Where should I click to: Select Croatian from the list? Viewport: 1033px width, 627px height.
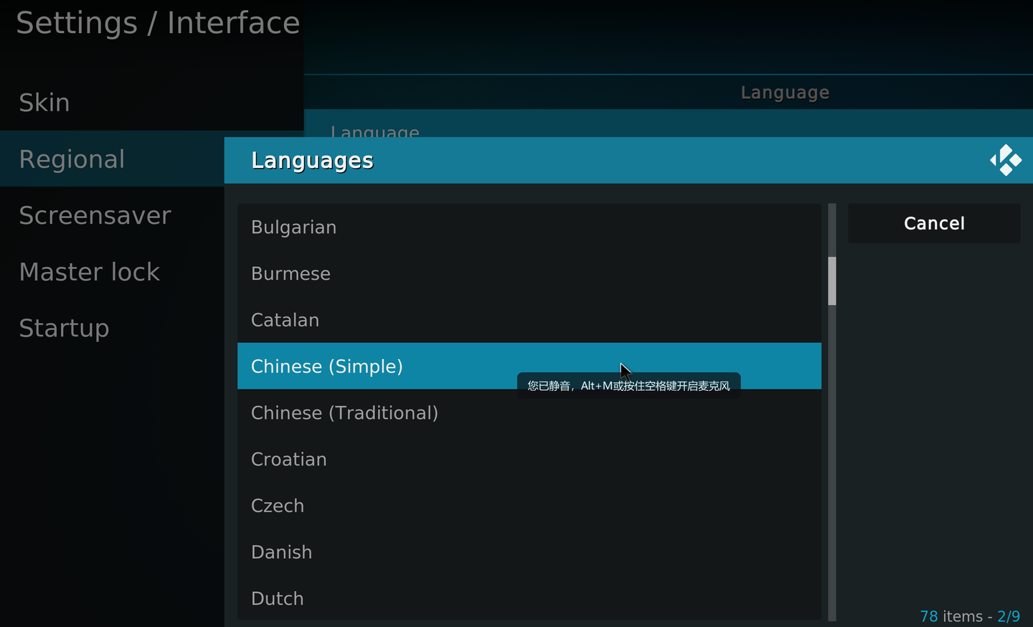coord(288,459)
